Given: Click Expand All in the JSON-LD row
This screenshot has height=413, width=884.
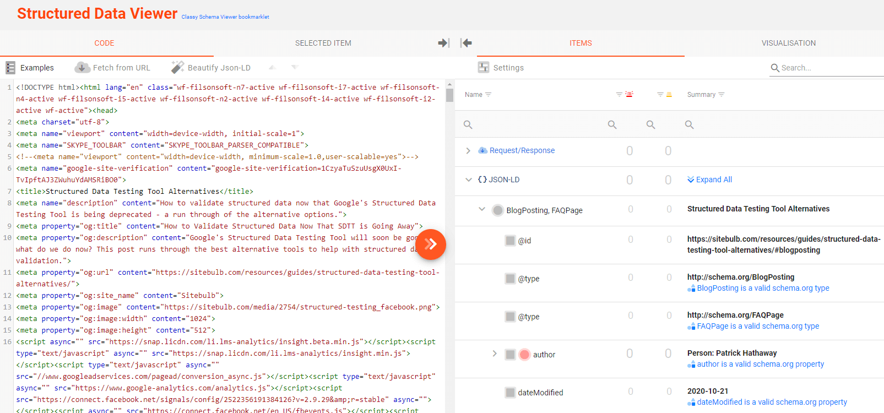Looking at the screenshot, I should coord(709,180).
